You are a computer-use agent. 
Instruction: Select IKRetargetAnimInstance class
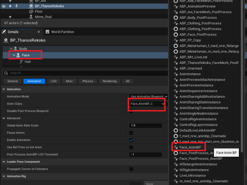[x=198, y=164]
